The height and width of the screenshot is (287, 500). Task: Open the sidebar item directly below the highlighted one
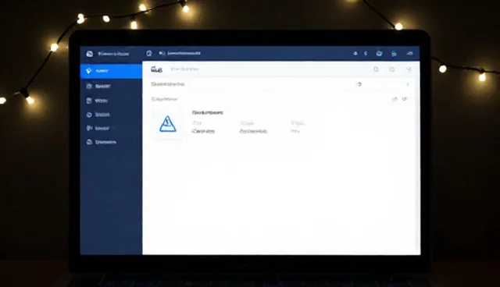click(x=111, y=87)
